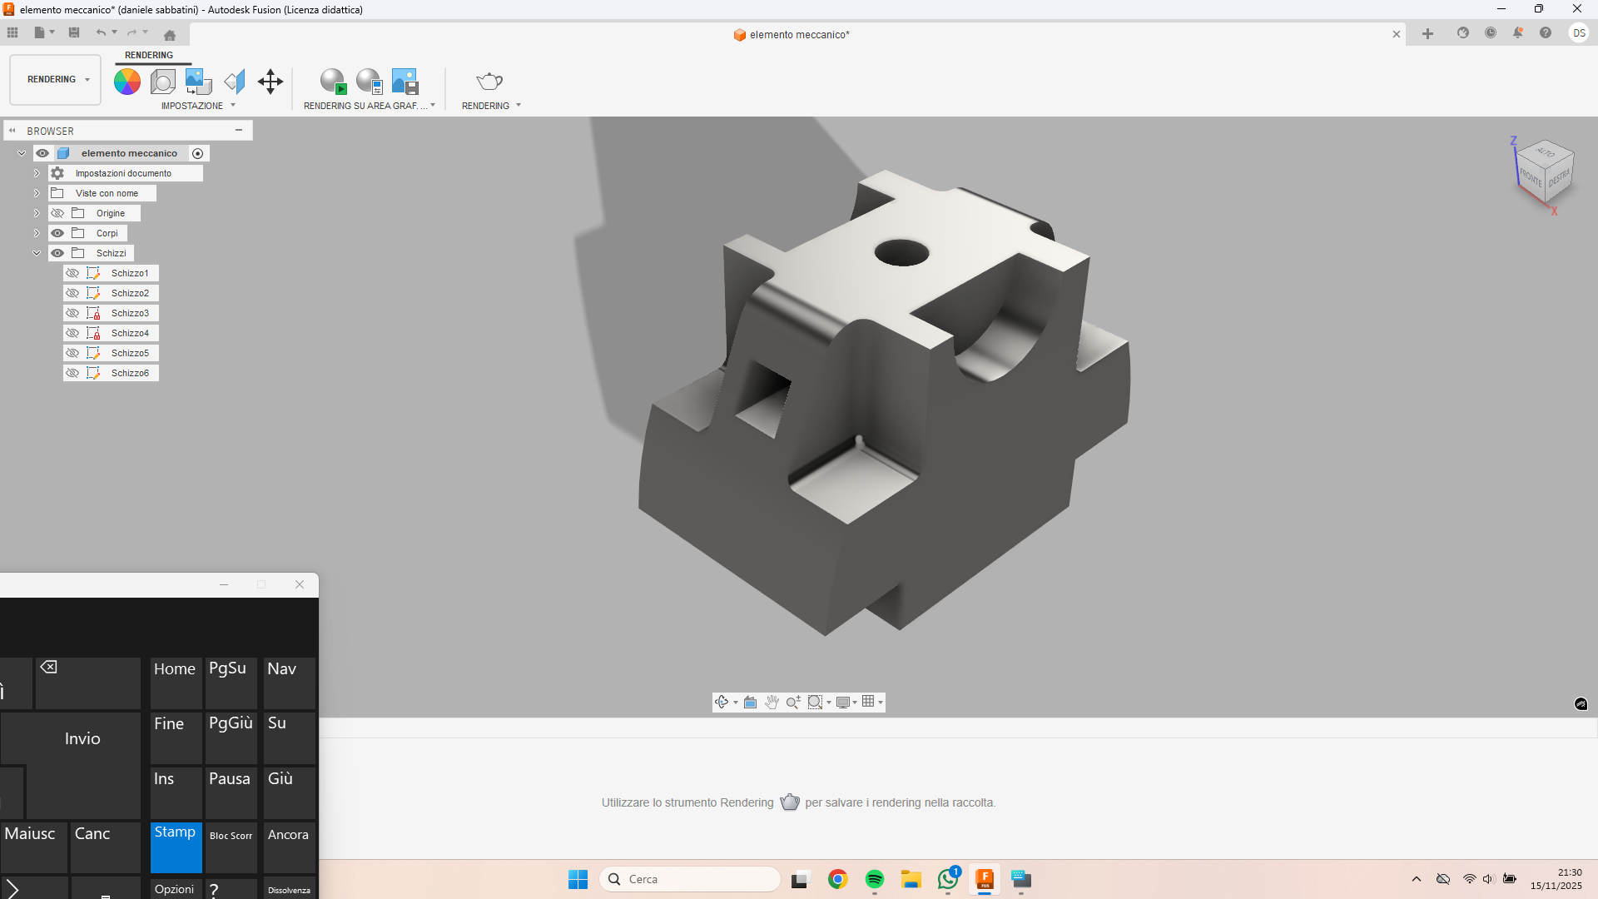Image resolution: width=1598 pixels, height=899 pixels.
Task: Activate the Pan hand tool
Action: tap(772, 702)
